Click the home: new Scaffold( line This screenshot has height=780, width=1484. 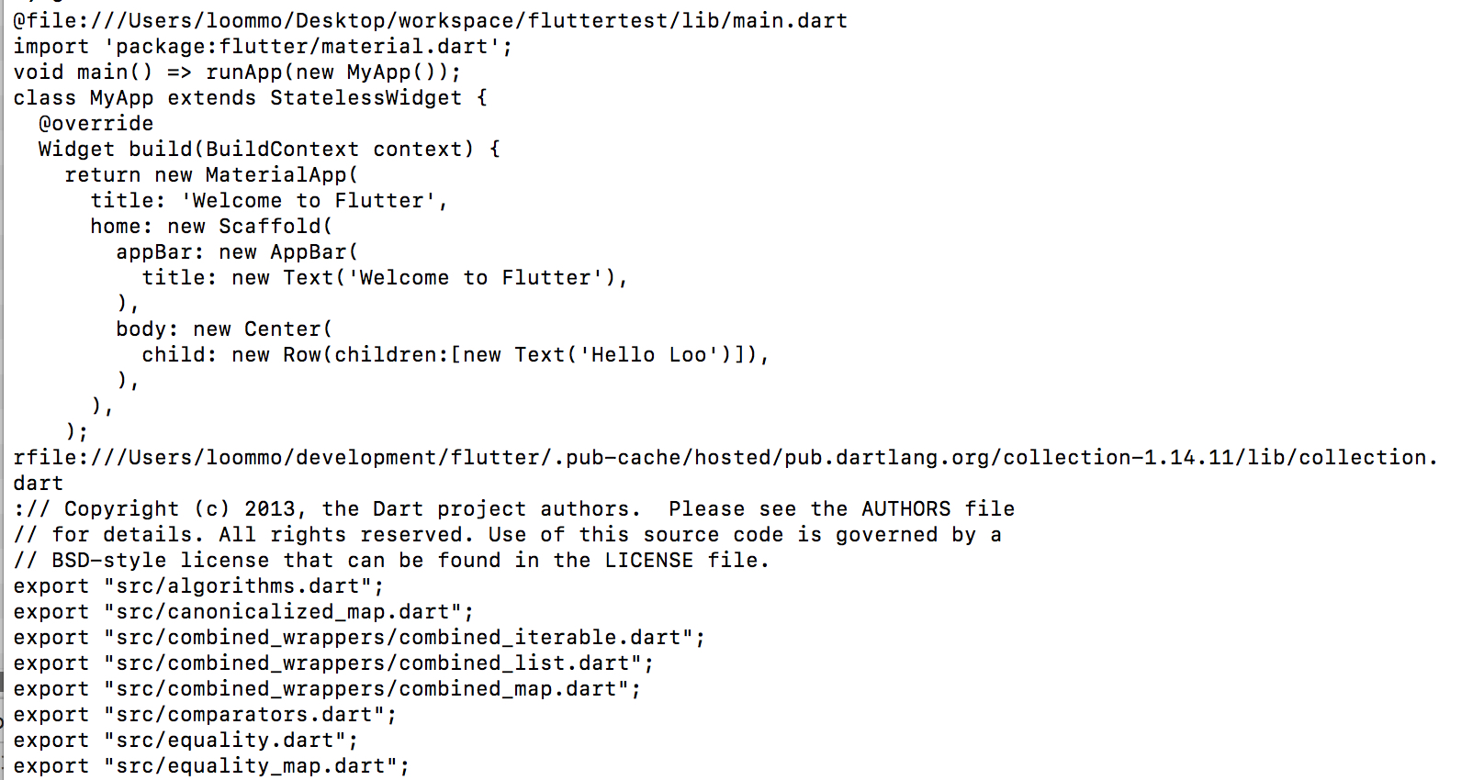(211, 227)
